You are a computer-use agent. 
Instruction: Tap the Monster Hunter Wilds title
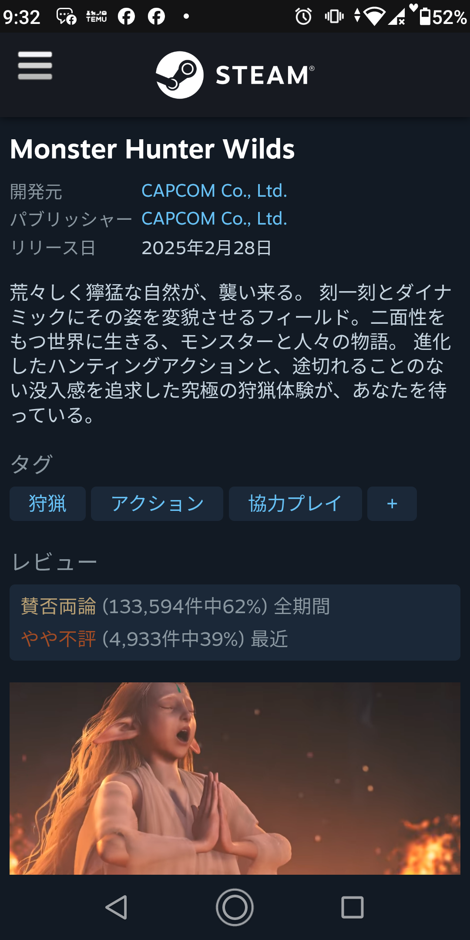pyautogui.click(x=152, y=149)
